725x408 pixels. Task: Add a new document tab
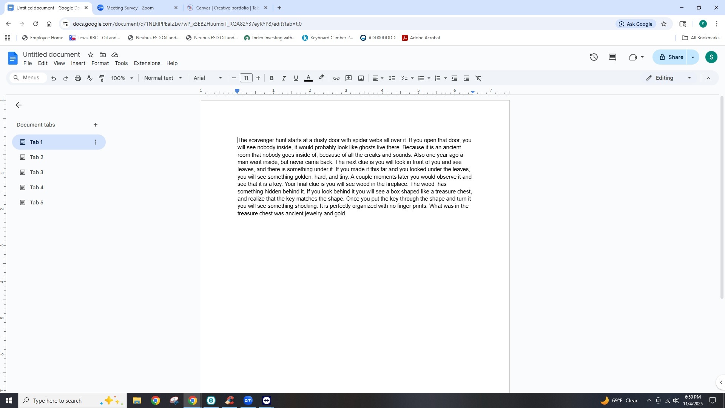click(x=96, y=125)
